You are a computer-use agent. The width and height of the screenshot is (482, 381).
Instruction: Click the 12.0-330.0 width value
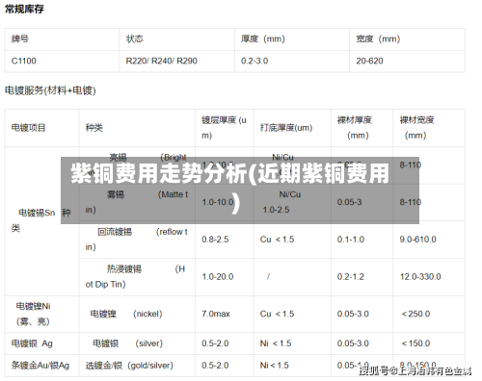pyautogui.click(x=420, y=276)
